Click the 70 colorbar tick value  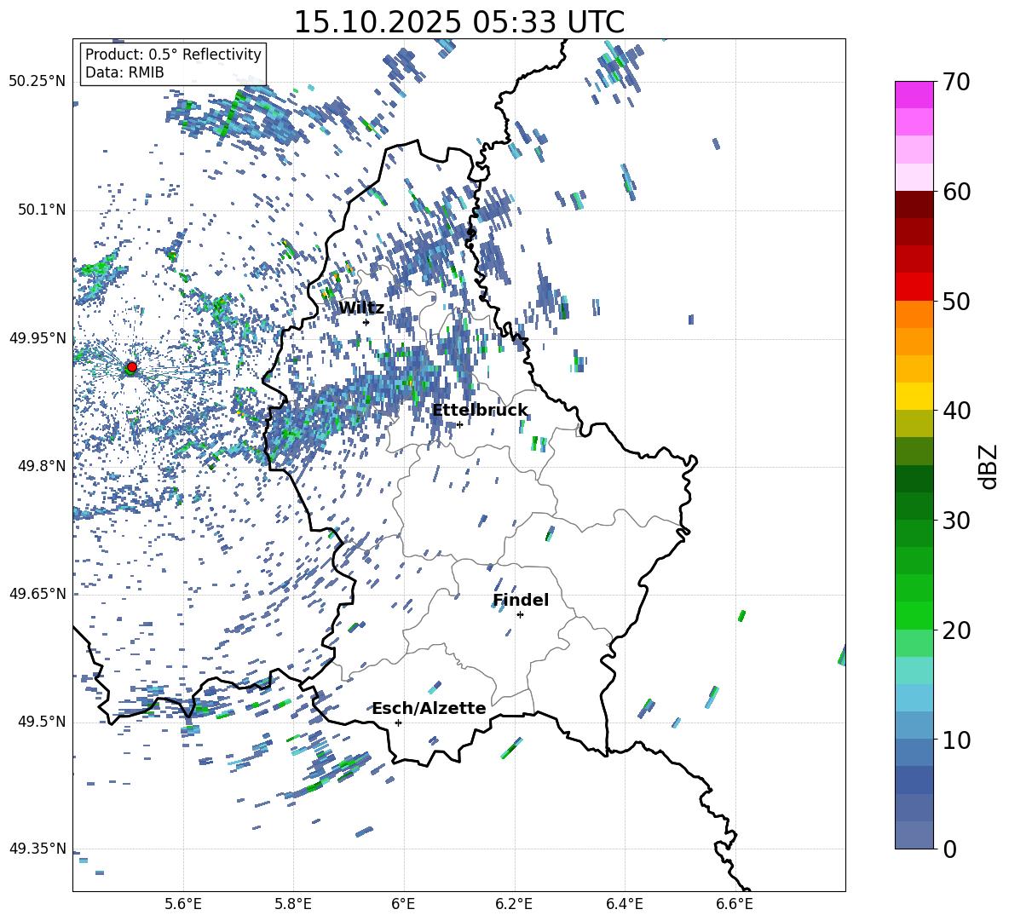click(x=956, y=83)
